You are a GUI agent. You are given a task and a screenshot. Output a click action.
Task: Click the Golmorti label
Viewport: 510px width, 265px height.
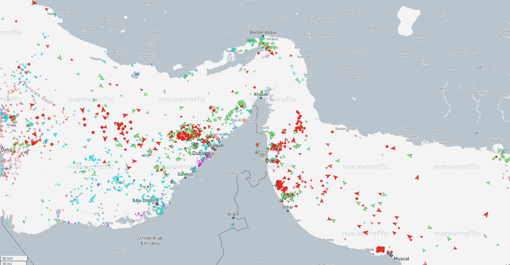439,15
